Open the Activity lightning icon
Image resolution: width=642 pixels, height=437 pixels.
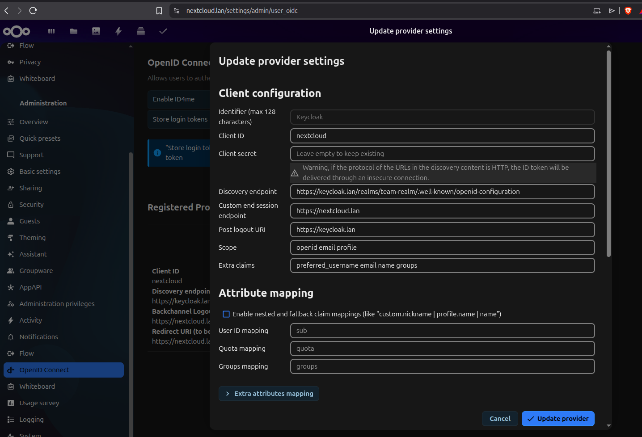118,31
